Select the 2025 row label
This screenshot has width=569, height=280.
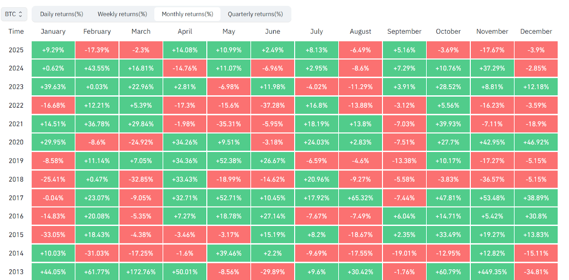click(16, 50)
